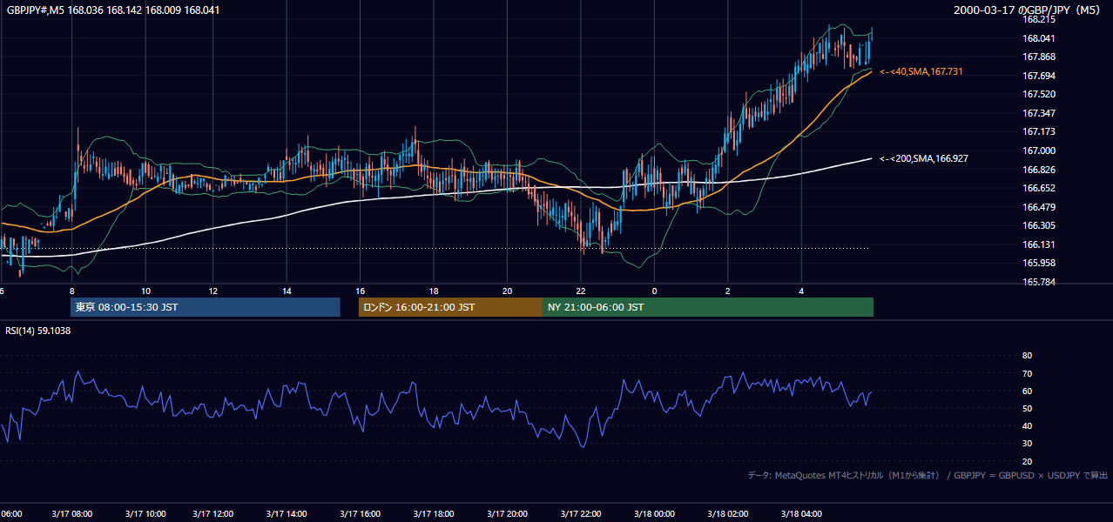The height and width of the screenshot is (522, 1113).
Task: Click the MetaQuotes MT4 data source note
Action: 927,475
